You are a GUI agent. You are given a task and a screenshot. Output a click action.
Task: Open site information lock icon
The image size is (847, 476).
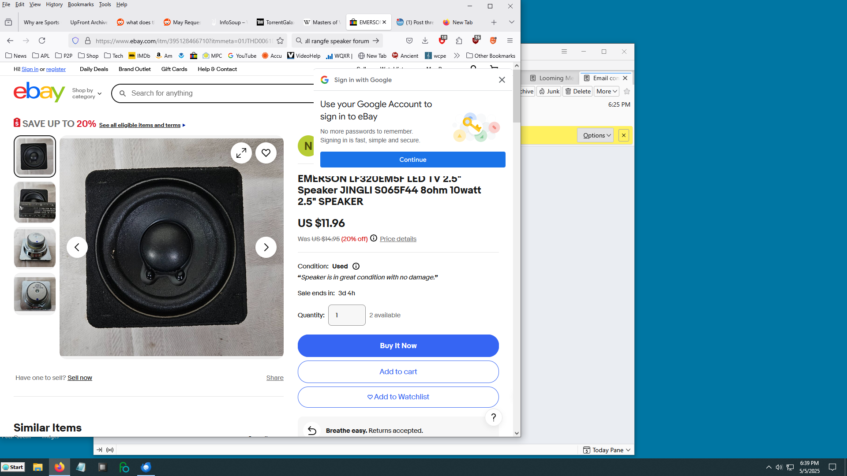point(88,41)
